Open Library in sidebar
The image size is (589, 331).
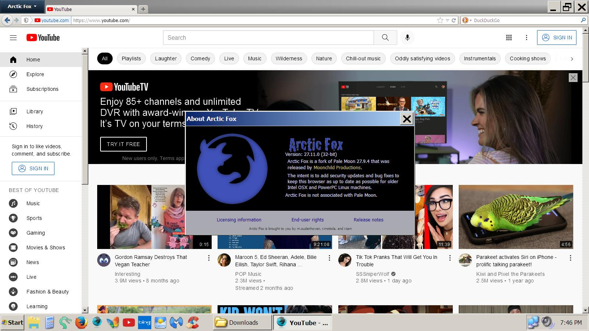pos(41,111)
